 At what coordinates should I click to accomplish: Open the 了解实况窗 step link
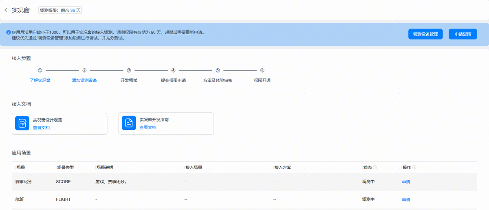click(x=40, y=80)
